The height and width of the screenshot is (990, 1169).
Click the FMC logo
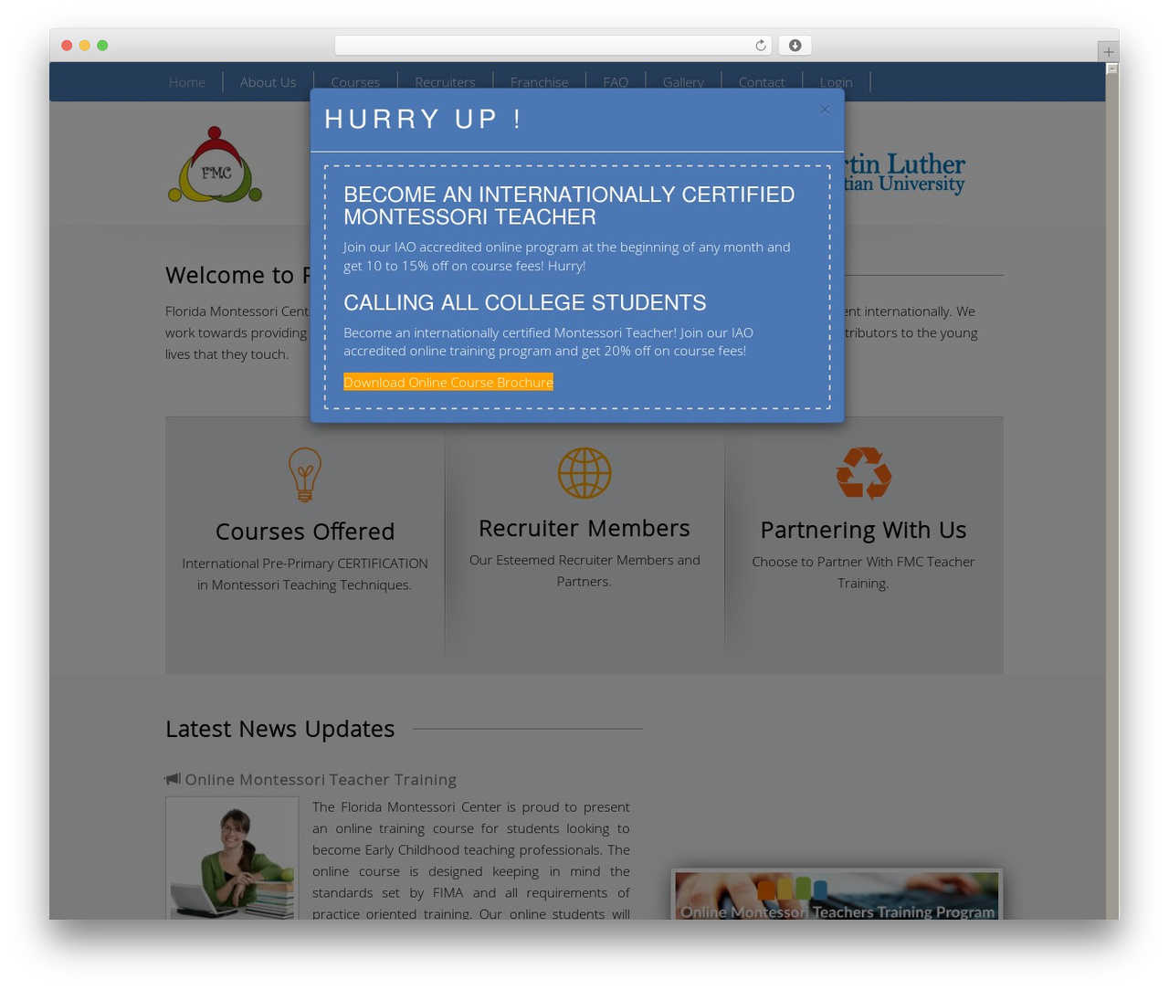click(216, 164)
